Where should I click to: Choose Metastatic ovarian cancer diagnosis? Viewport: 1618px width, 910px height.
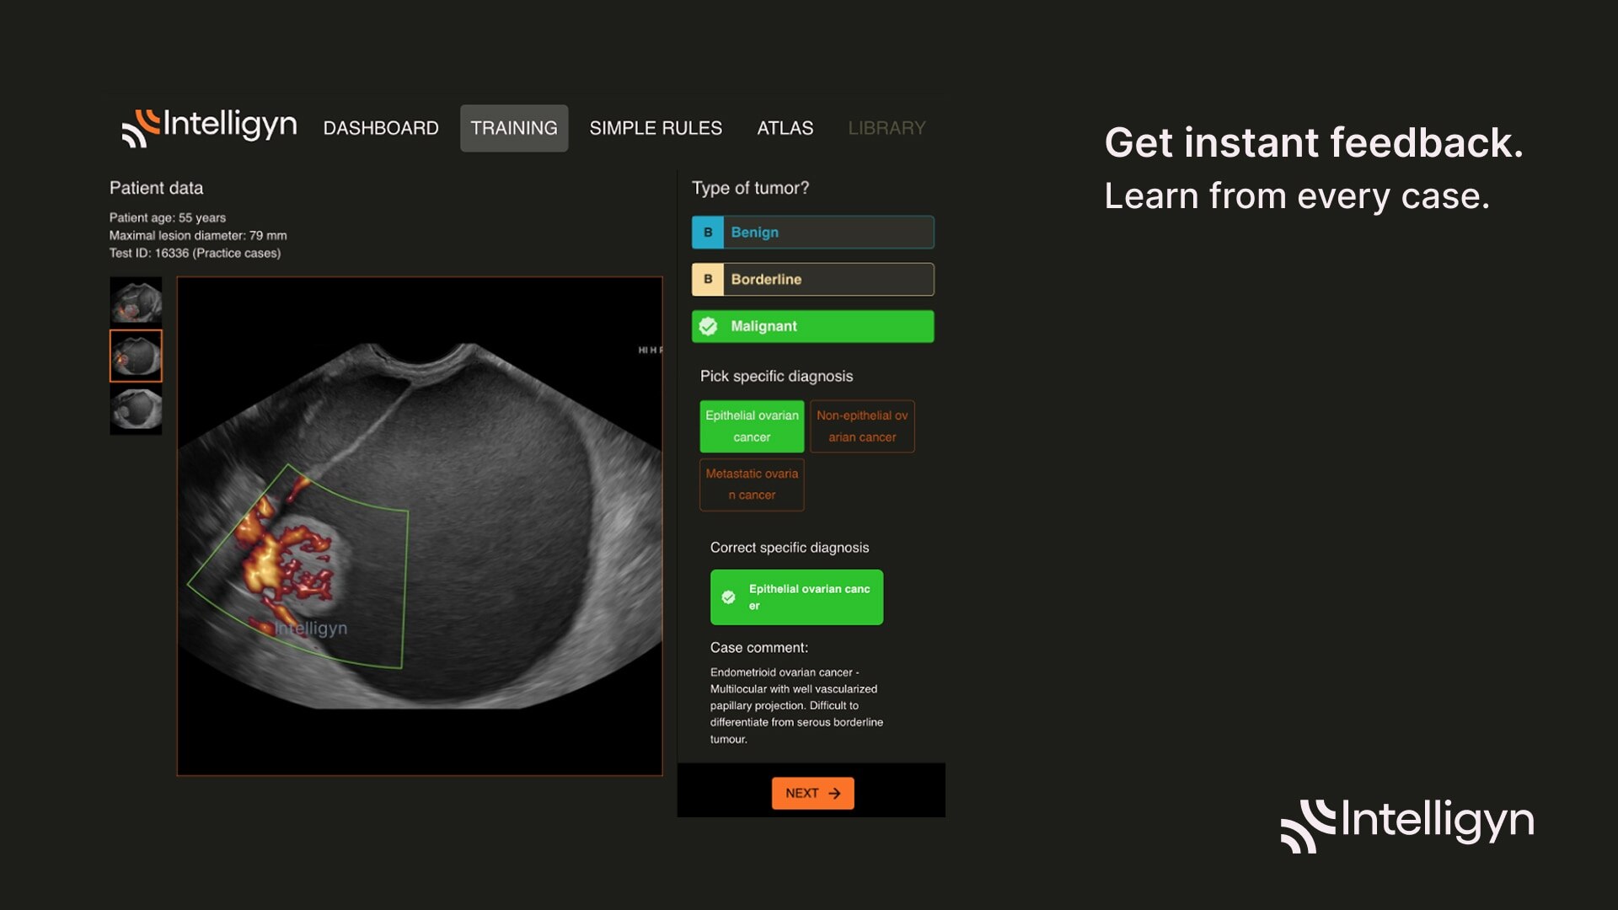tap(752, 484)
